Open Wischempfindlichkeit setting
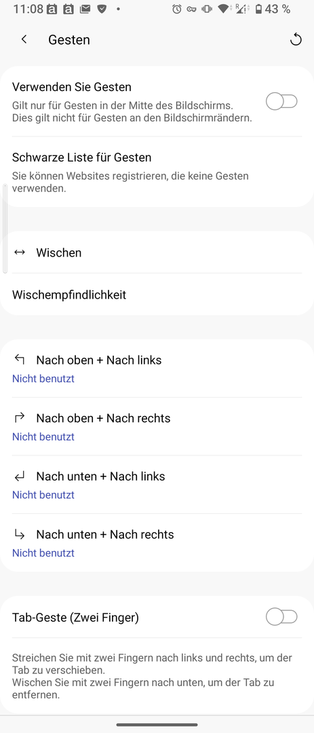The height and width of the screenshot is (733, 314). pos(157,295)
